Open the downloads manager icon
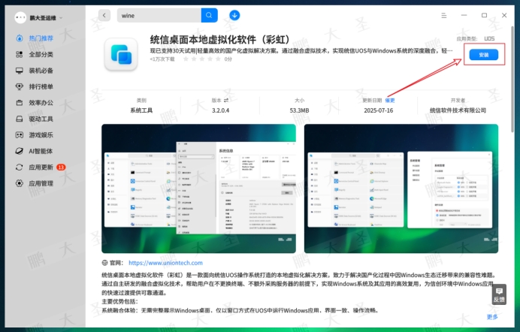 [234, 15]
